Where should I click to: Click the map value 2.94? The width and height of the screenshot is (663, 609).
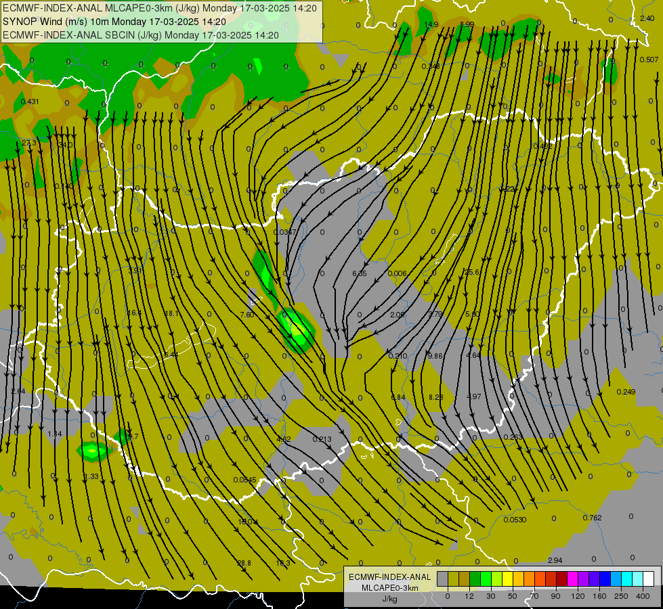[x=555, y=560]
